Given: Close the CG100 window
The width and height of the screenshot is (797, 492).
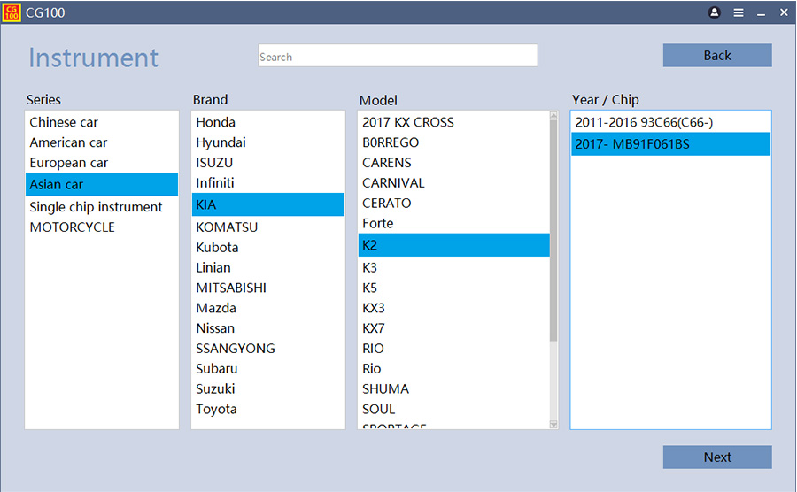Looking at the screenshot, I should (783, 12).
